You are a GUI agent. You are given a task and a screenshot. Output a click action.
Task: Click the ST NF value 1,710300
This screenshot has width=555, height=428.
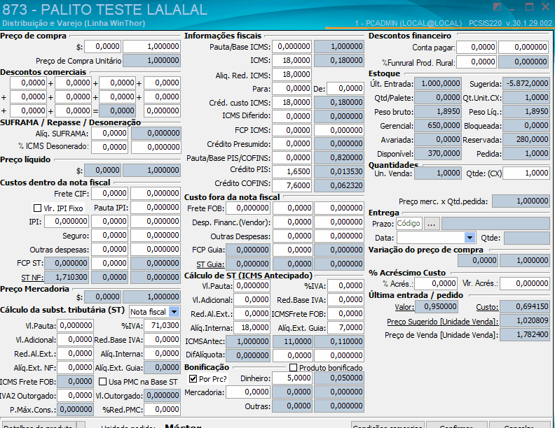click(66, 277)
